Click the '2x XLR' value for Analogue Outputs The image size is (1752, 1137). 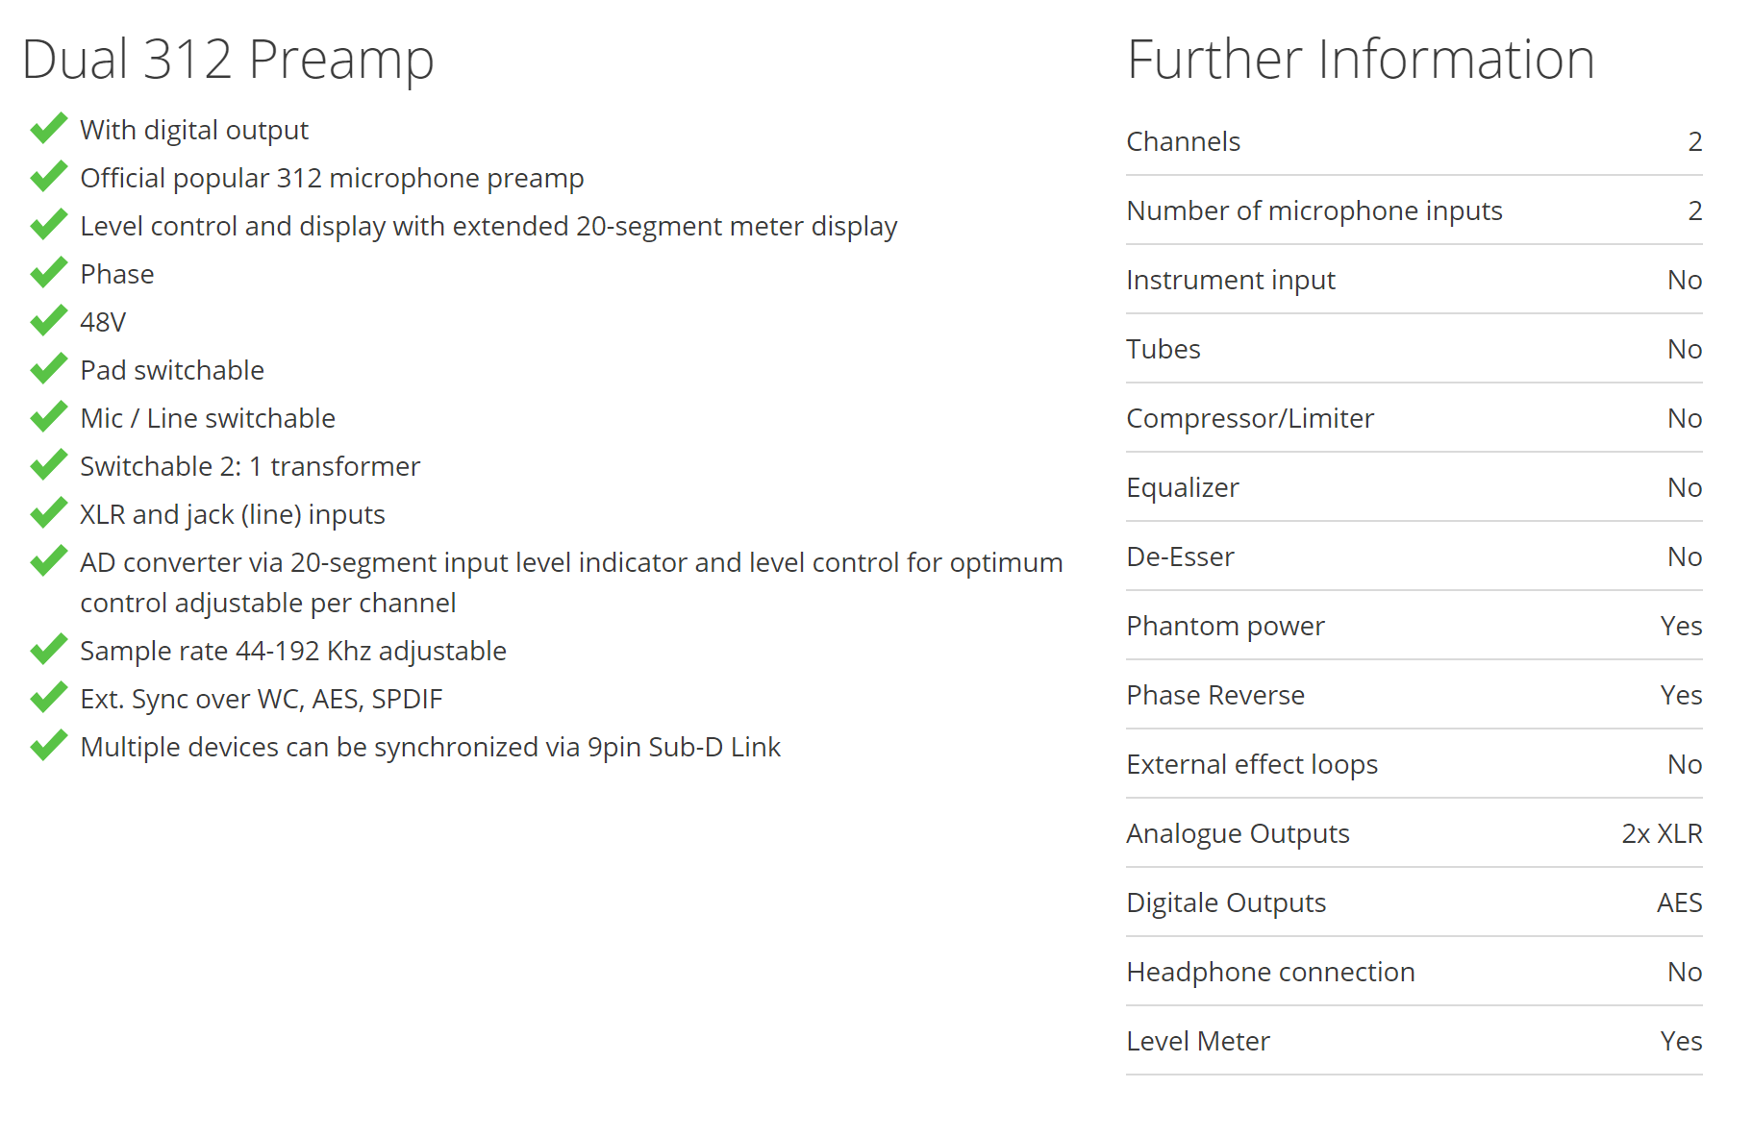(1662, 833)
